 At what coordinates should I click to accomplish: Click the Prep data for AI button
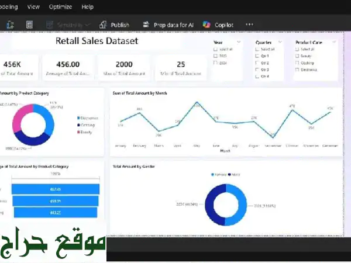point(168,25)
